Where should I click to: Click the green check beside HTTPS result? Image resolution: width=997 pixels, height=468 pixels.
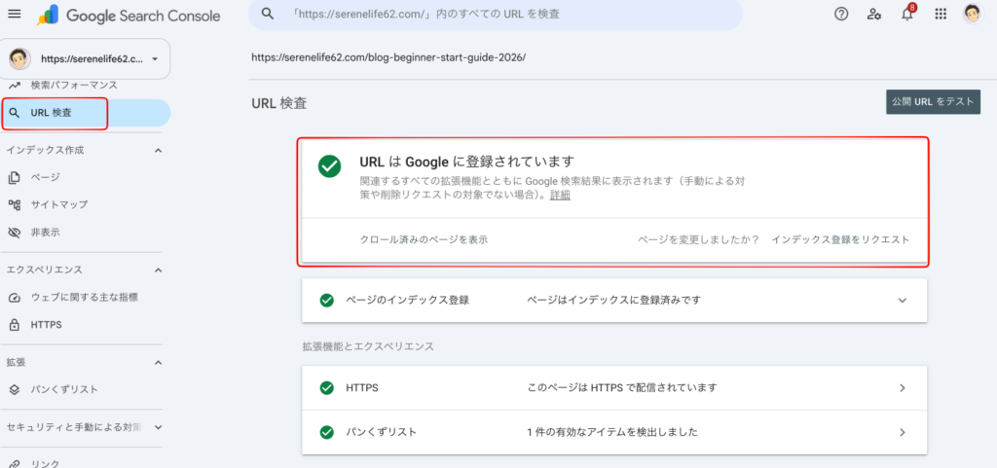(x=327, y=387)
